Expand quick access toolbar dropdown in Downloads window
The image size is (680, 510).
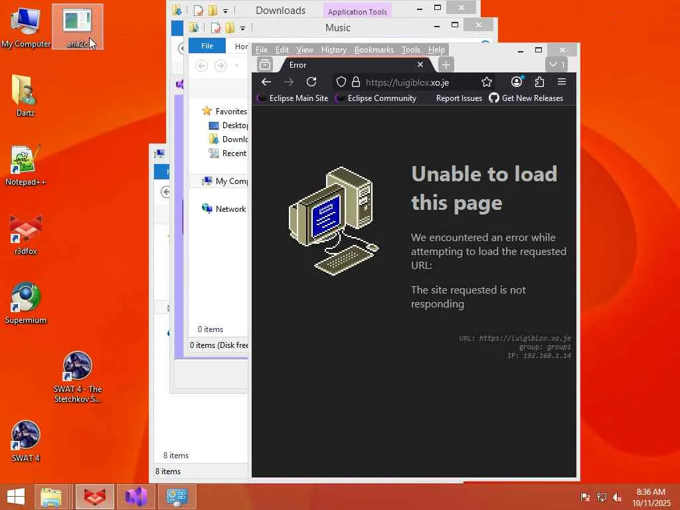click(225, 11)
